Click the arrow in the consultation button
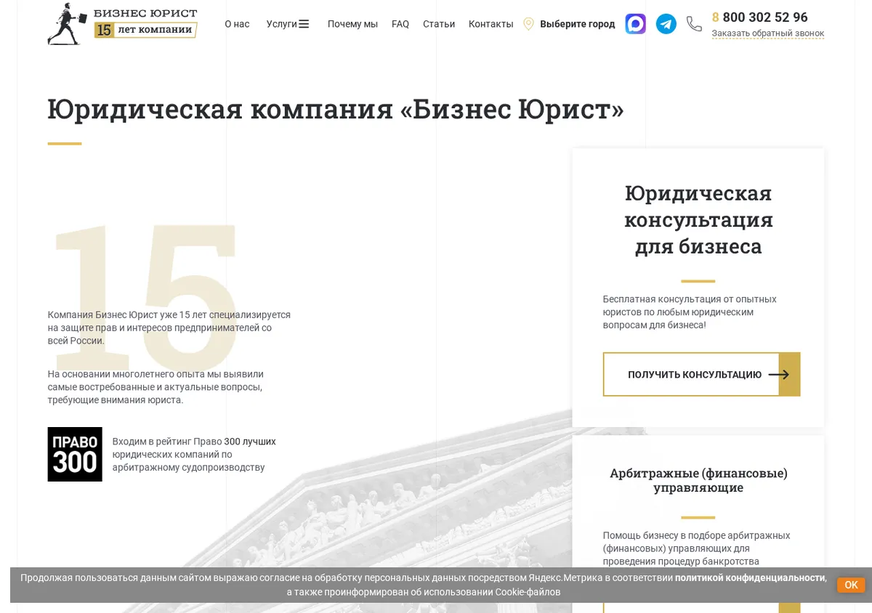This screenshot has width=872, height=613. [x=779, y=375]
